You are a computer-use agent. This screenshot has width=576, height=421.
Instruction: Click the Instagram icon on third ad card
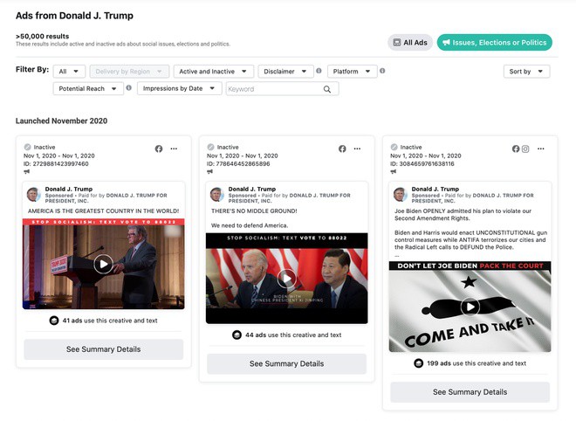[x=525, y=148]
